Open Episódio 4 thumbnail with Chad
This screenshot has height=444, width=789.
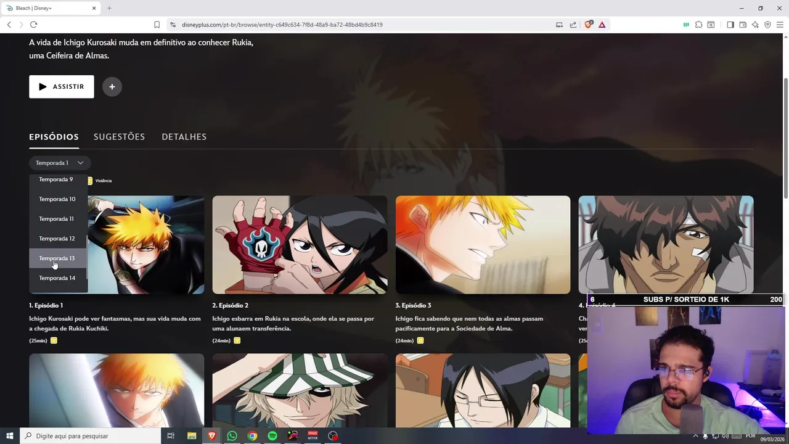[x=666, y=245]
